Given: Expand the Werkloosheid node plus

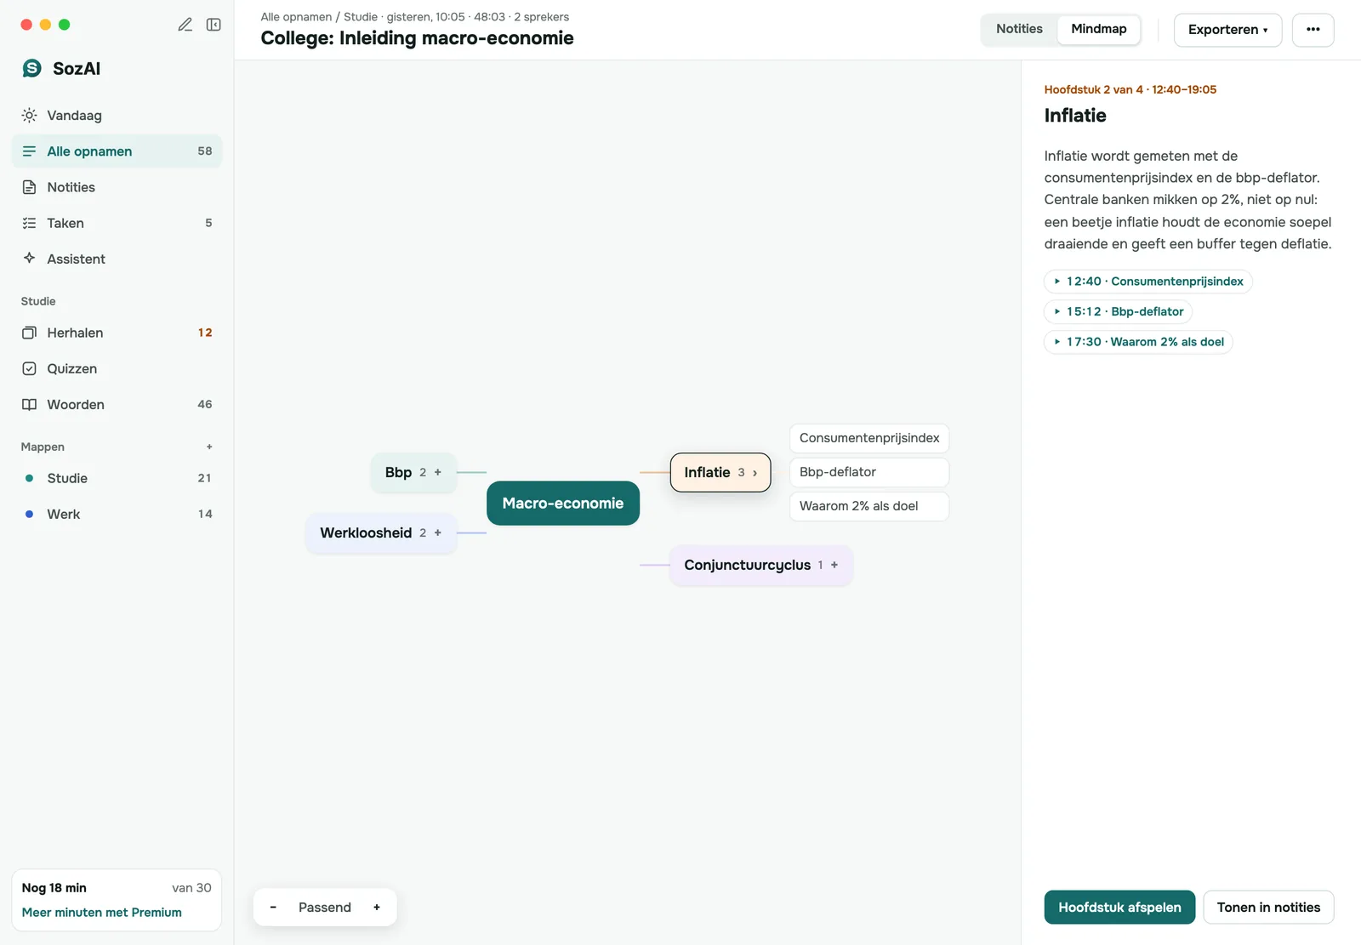Looking at the screenshot, I should [x=438, y=532].
